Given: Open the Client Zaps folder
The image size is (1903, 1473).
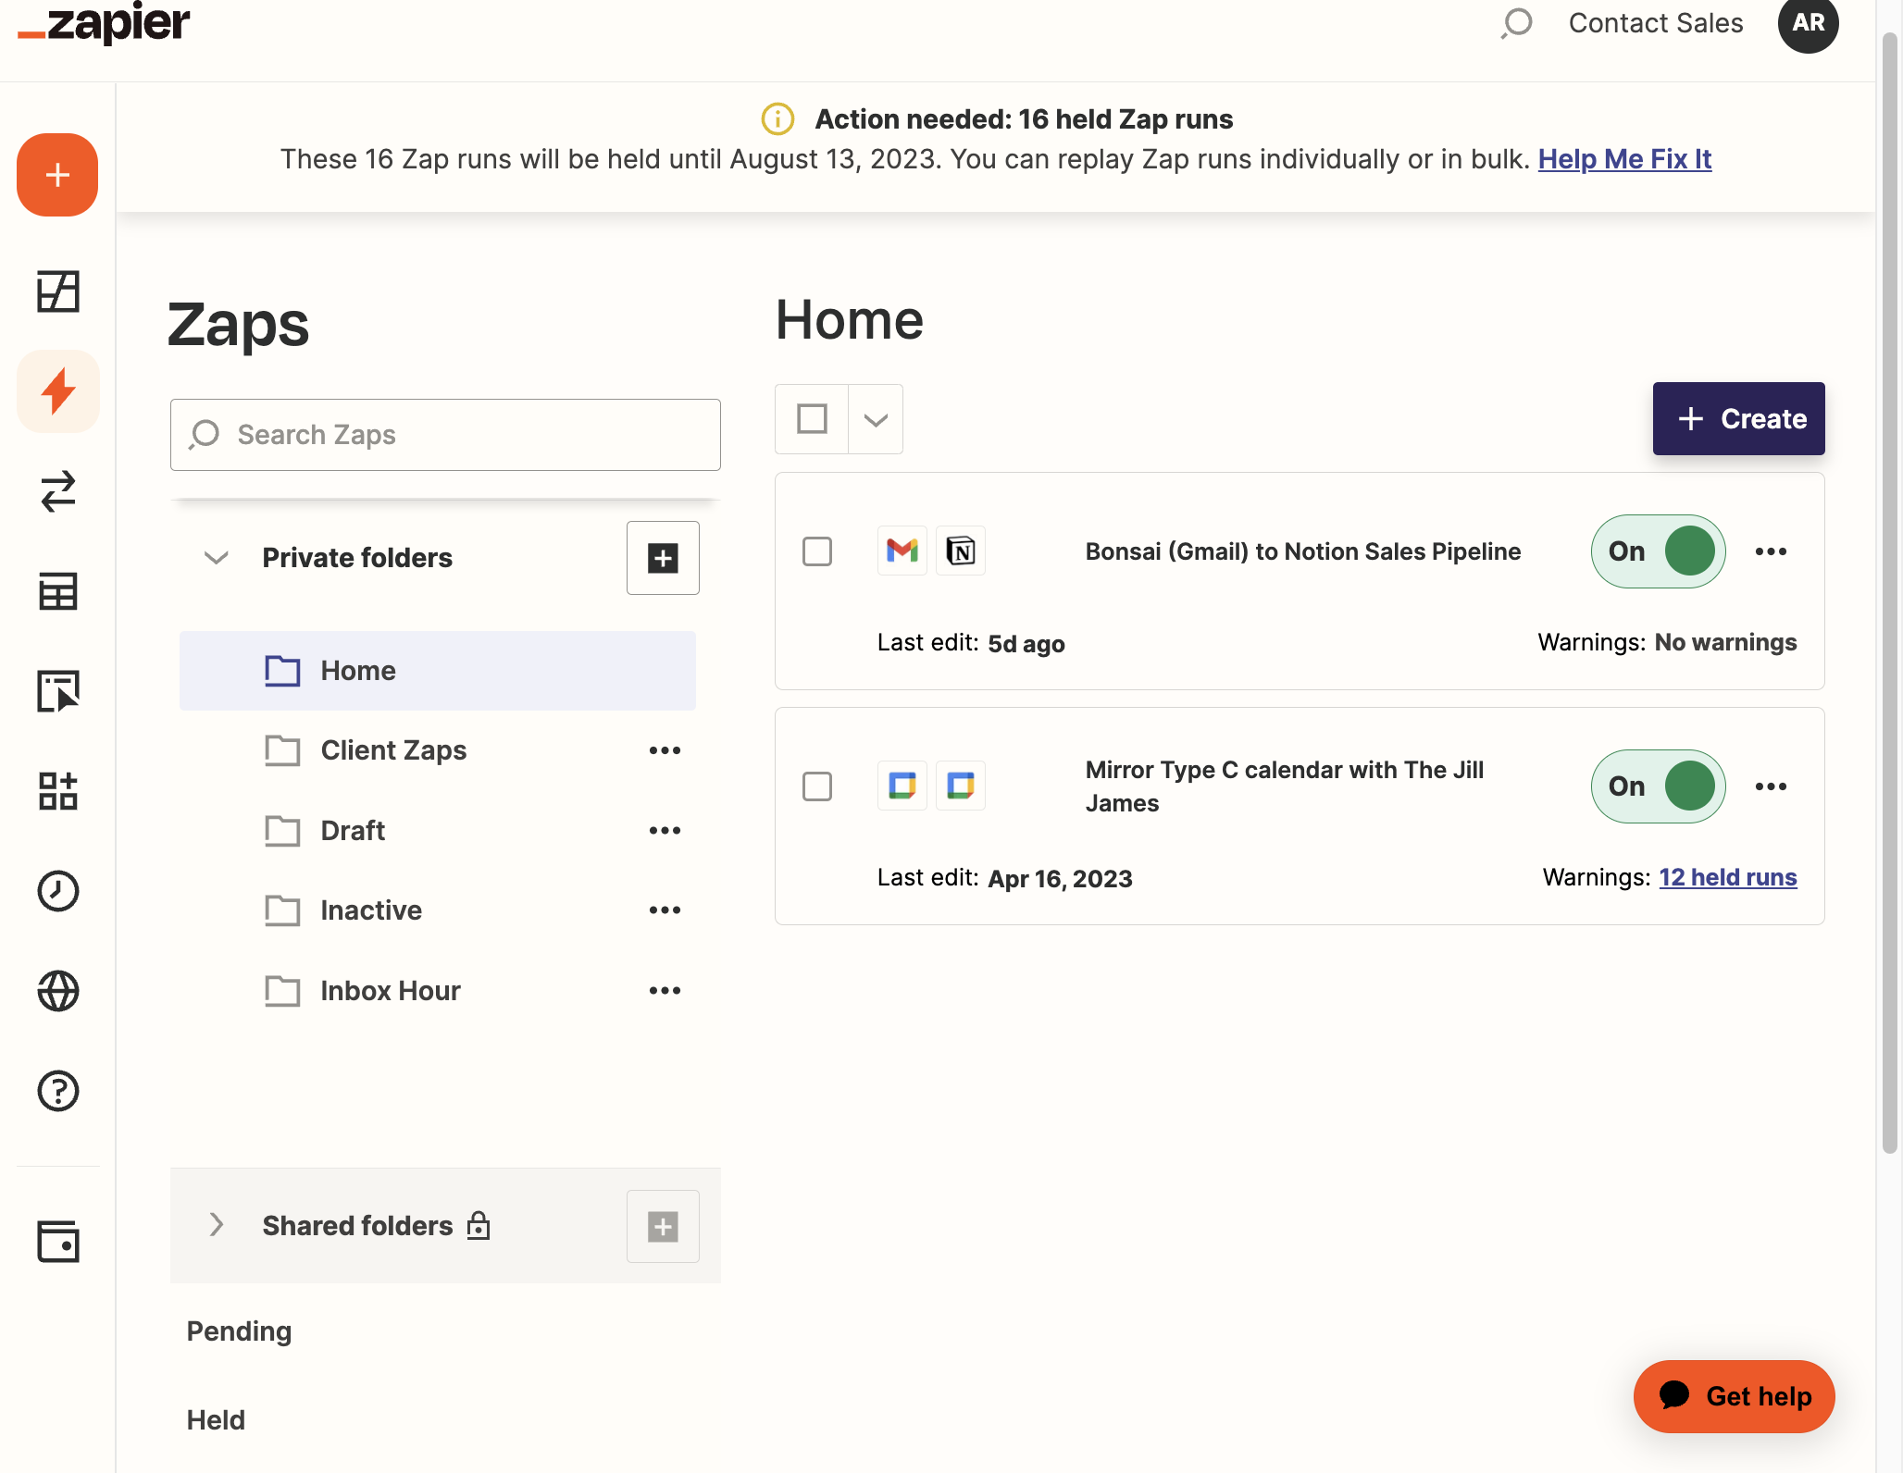Looking at the screenshot, I should [393, 750].
